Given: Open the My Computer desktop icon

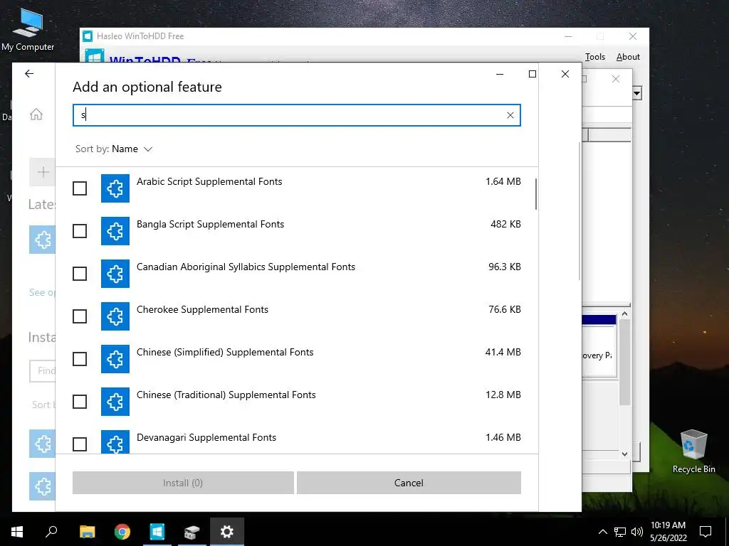Looking at the screenshot, I should coord(28,29).
